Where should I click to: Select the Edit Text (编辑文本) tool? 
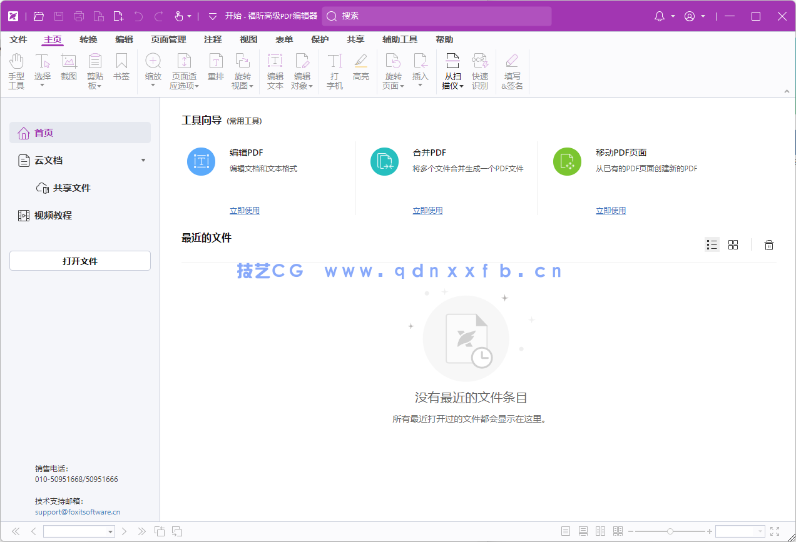coord(275,70)
